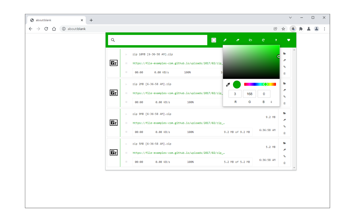Expand the zip 5MB download entry
The height and width of the screenshot is (222, 355).
[x=126, y=144]
